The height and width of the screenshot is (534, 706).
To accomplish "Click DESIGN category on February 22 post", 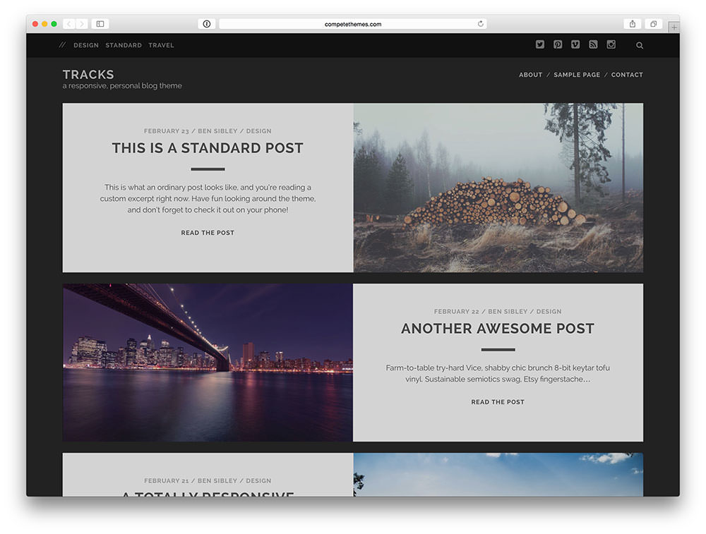I will 549,311.
